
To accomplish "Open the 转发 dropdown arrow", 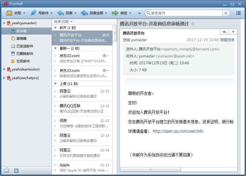I will click(130, 13).
